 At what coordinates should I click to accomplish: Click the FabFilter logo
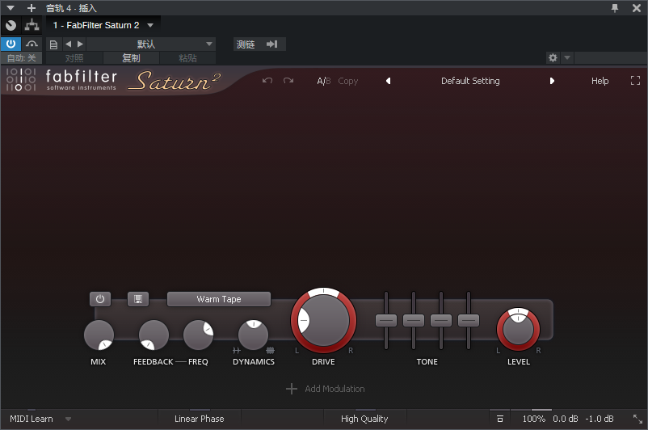pyautogui.click(x=61, y=79)
